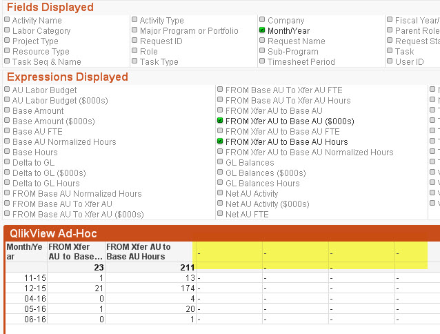Click the total hours value 211
The width and height of the screenshot is (440, 334).
(150, 268)
